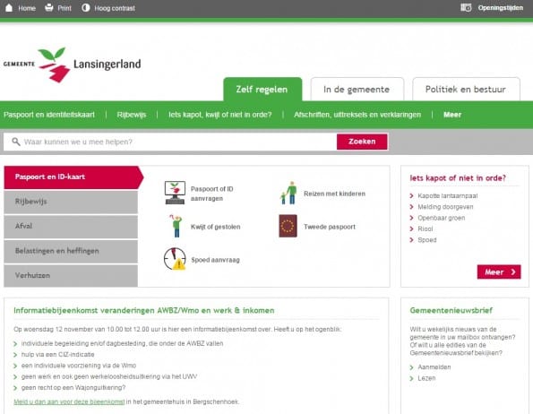Click bullet geen werk en ook geen werkeloosheidsuitkering
The width and height of the screenshot is (533, 414).
click(109, 376)
